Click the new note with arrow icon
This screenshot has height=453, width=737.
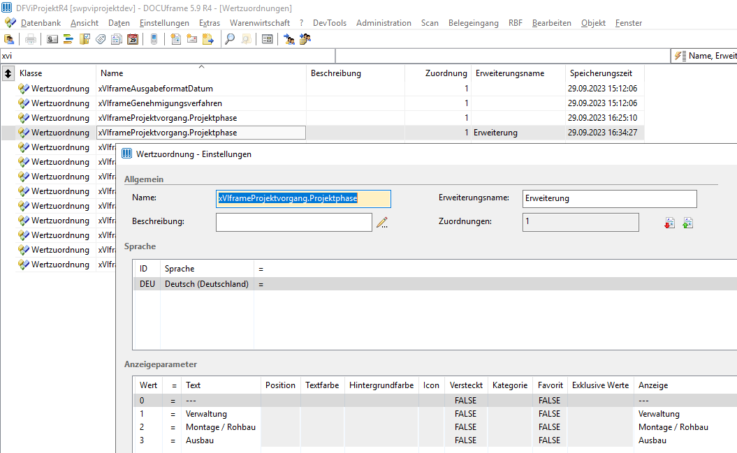tap(207, 39)
